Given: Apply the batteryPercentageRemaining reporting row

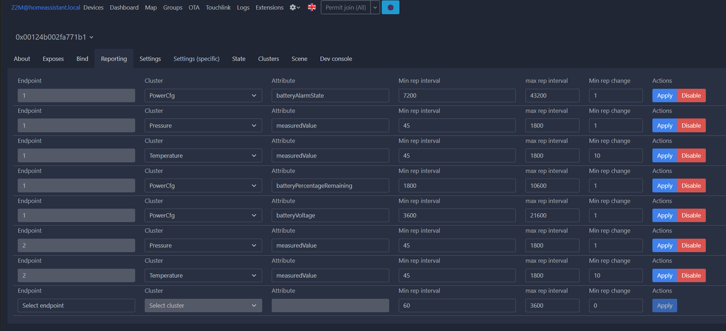Looking at the screenshot, I should (x=664, y=185).
